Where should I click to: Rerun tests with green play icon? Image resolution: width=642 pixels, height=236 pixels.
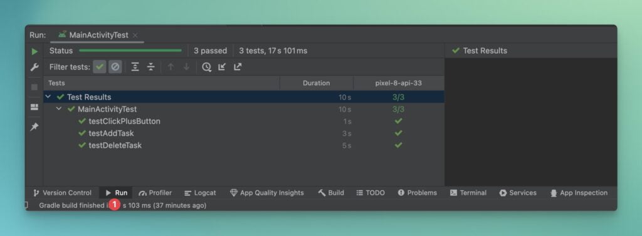click(34, 51)
